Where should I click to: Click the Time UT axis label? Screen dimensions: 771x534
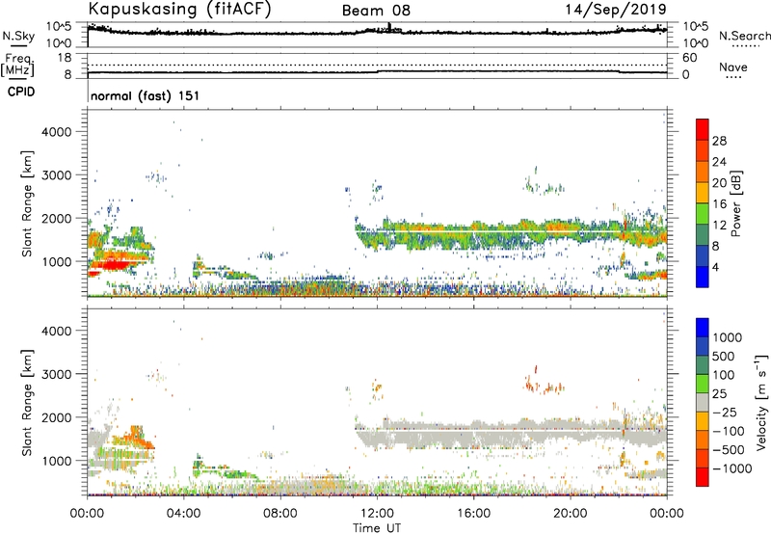377,527
